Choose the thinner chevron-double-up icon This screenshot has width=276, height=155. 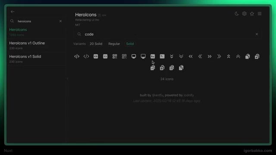pos(238,56)
